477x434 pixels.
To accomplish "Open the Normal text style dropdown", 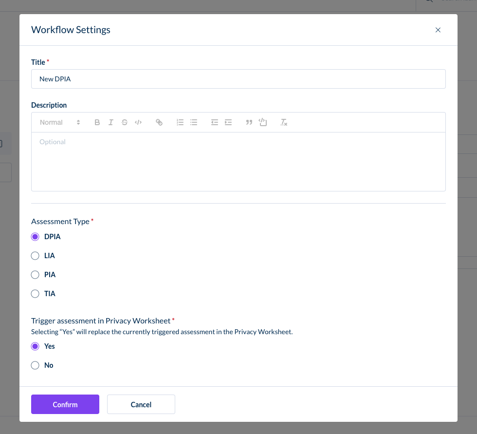I will click(x=60, y=122).
